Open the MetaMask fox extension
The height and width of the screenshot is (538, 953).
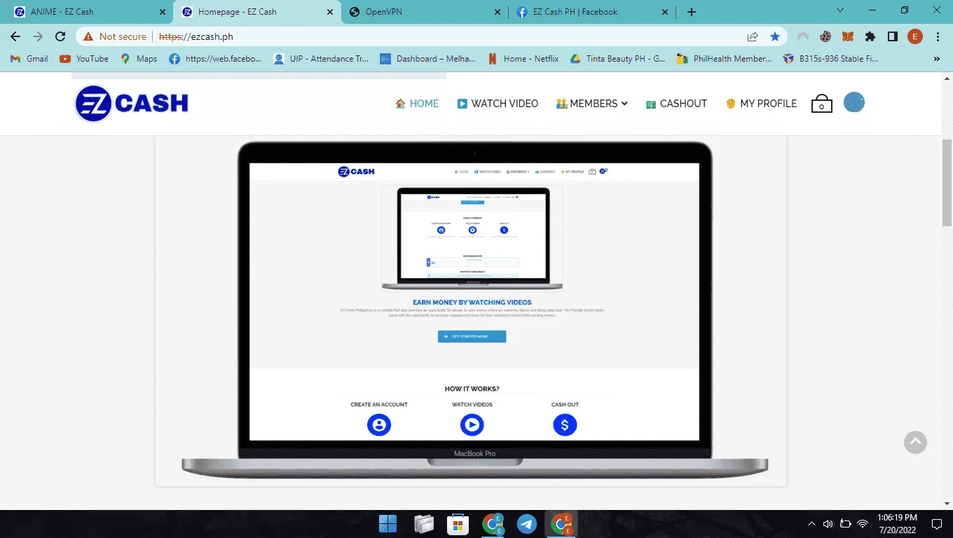[848, 36]
